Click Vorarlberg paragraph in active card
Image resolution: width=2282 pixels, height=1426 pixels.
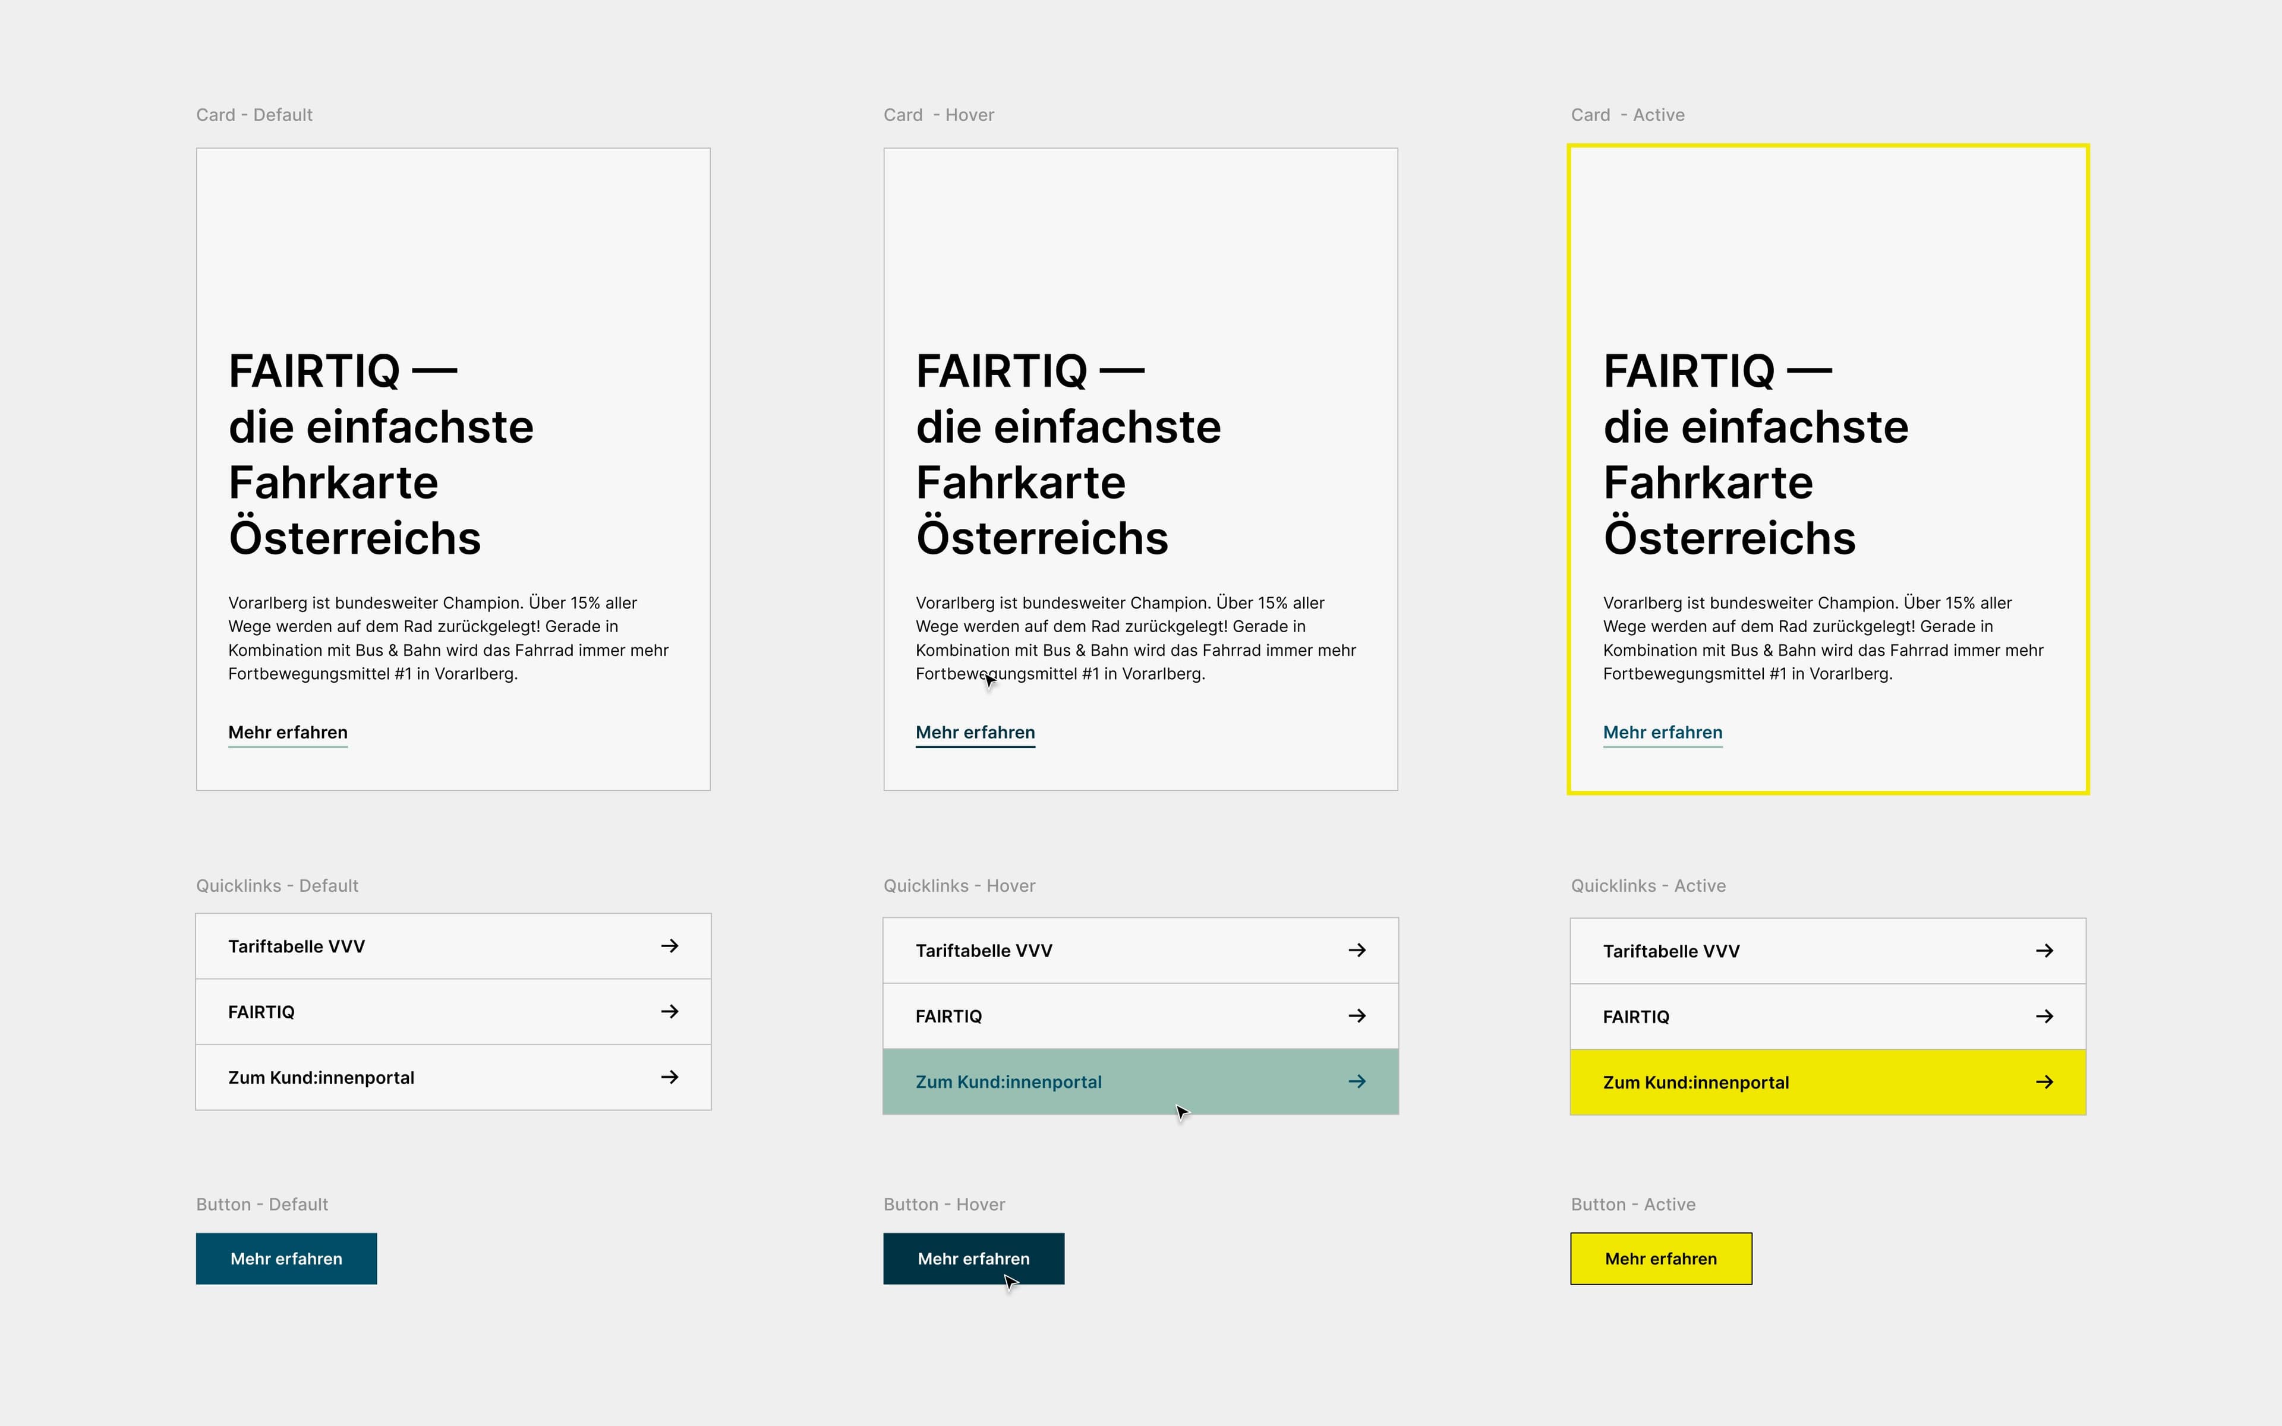(x=1824, y=639)
